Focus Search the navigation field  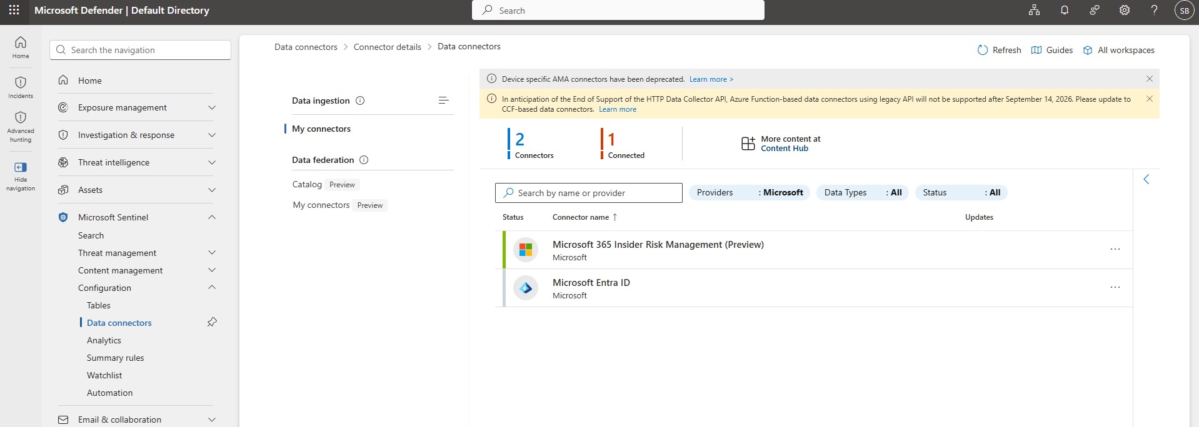point(140,50)
